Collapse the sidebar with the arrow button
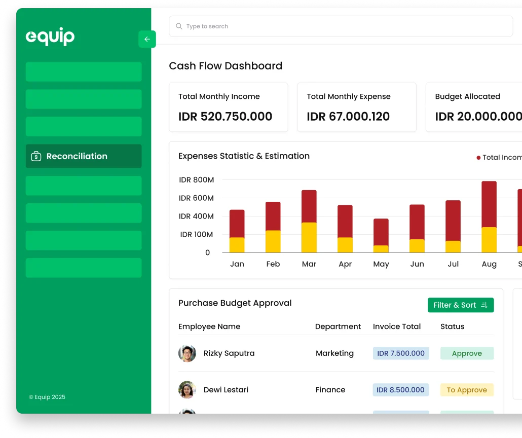 point(147,39)
